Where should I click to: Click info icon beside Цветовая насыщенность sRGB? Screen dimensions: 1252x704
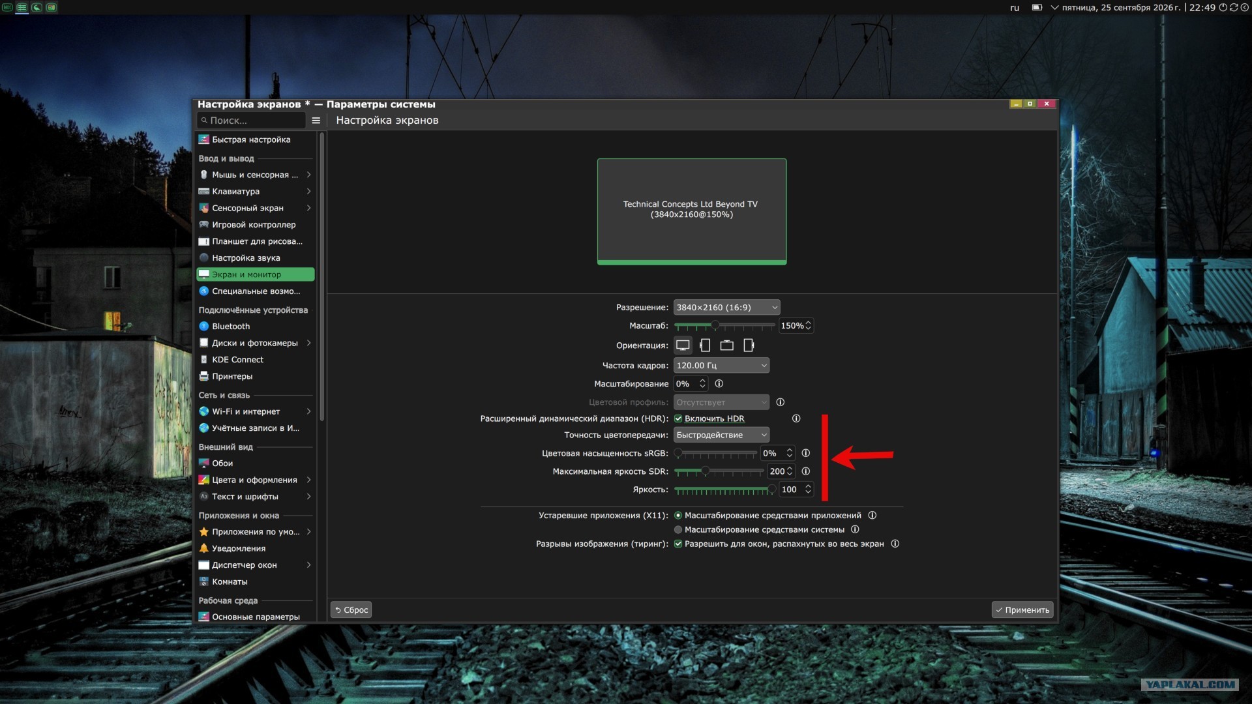[x=806, y=453]
